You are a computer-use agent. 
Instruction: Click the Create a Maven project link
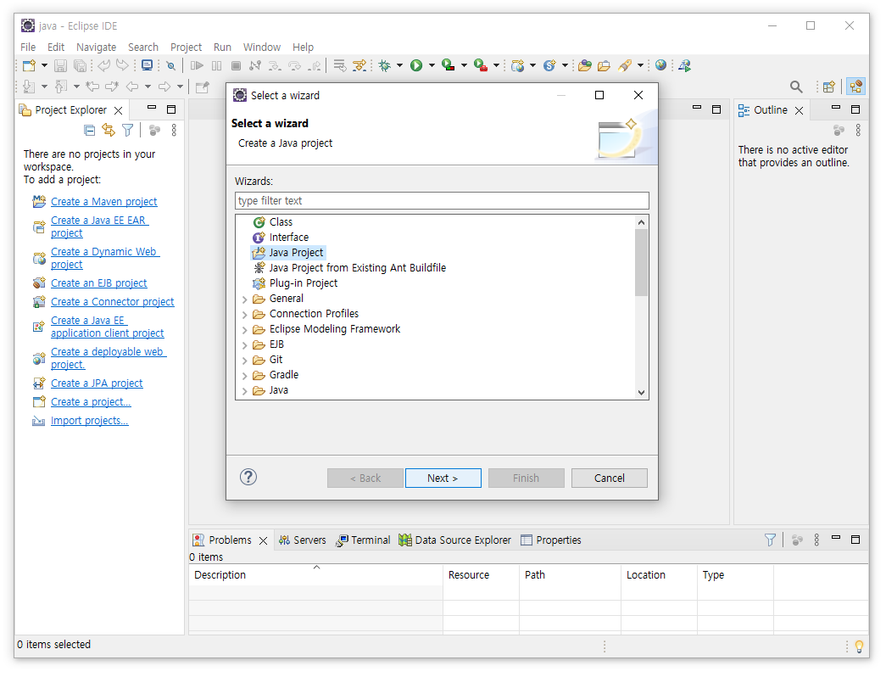pos(104,201)
